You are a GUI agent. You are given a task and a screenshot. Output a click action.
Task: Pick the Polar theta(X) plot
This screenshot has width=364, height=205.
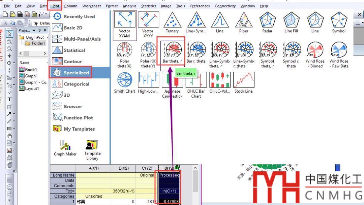124,55
